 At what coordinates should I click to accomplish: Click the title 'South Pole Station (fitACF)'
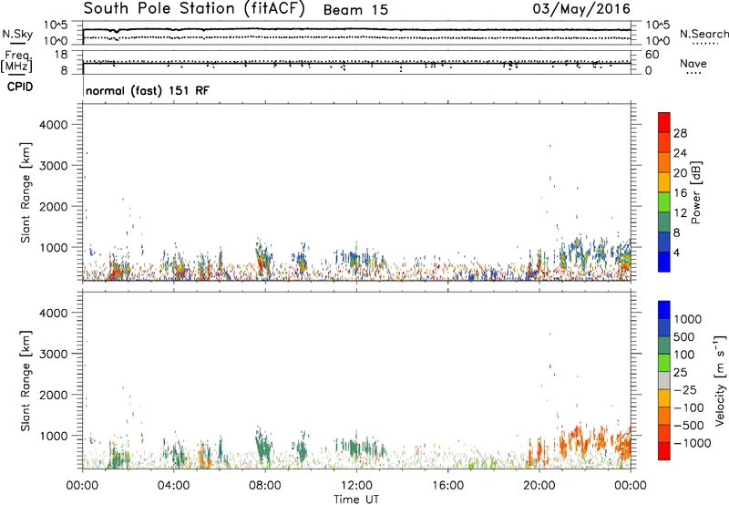[x=194, y=9]
